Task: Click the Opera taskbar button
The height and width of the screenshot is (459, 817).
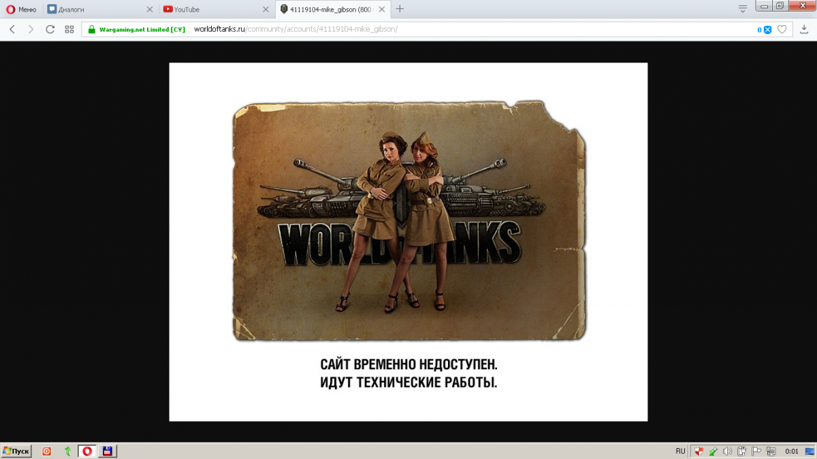Action: (86, 451)
